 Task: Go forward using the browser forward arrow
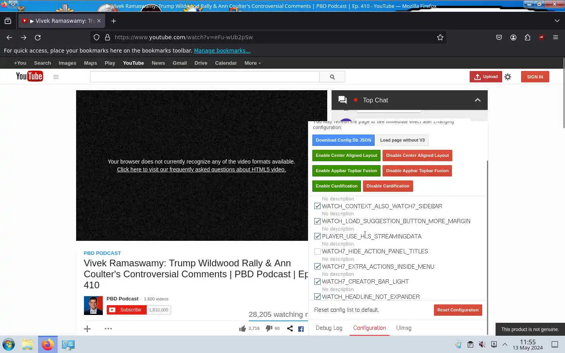pyautogui.click(x=24, y=37)
